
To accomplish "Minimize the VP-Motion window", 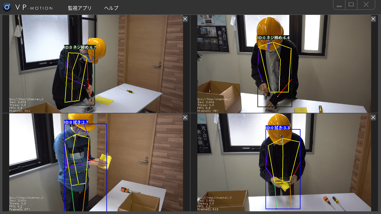I will 339,5.
